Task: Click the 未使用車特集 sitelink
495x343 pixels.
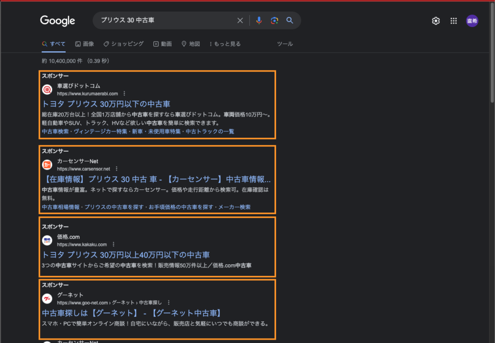Action: (x=164, y=131)
